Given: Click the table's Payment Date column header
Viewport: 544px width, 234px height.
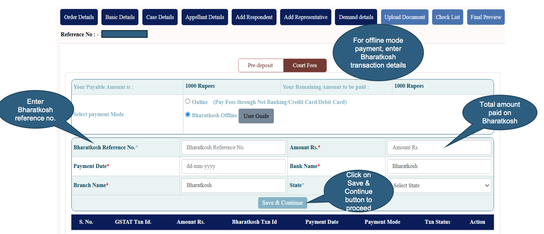Looking at the screenshot, I should pyautogui.click(x=322, y=222).
